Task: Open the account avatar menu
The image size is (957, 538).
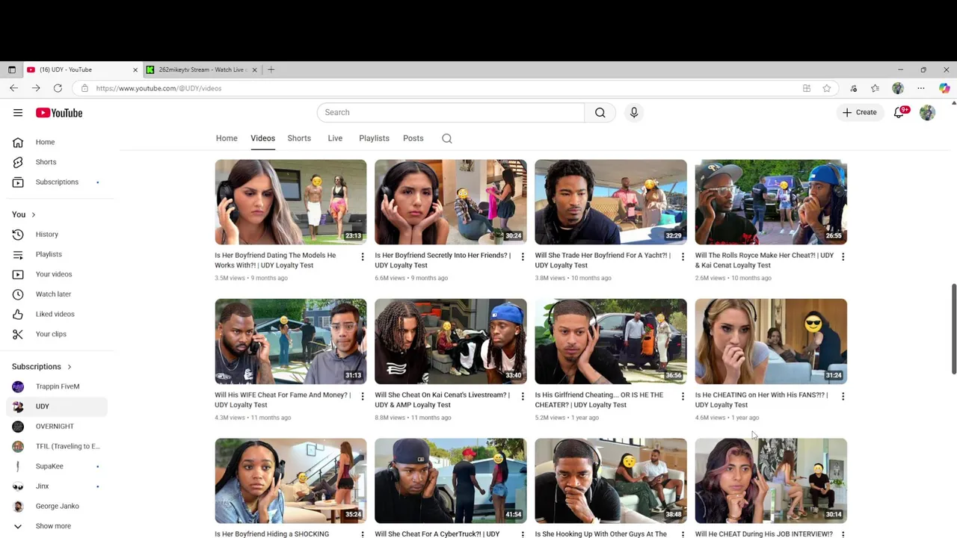Action: (x=927, y=112)
